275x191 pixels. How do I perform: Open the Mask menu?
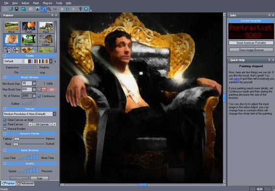tap(36, 3)
